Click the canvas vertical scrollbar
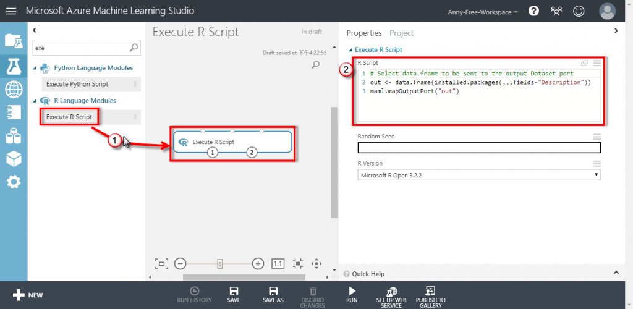The width and height of the screenshot is (633, 309). coord(334,163)
